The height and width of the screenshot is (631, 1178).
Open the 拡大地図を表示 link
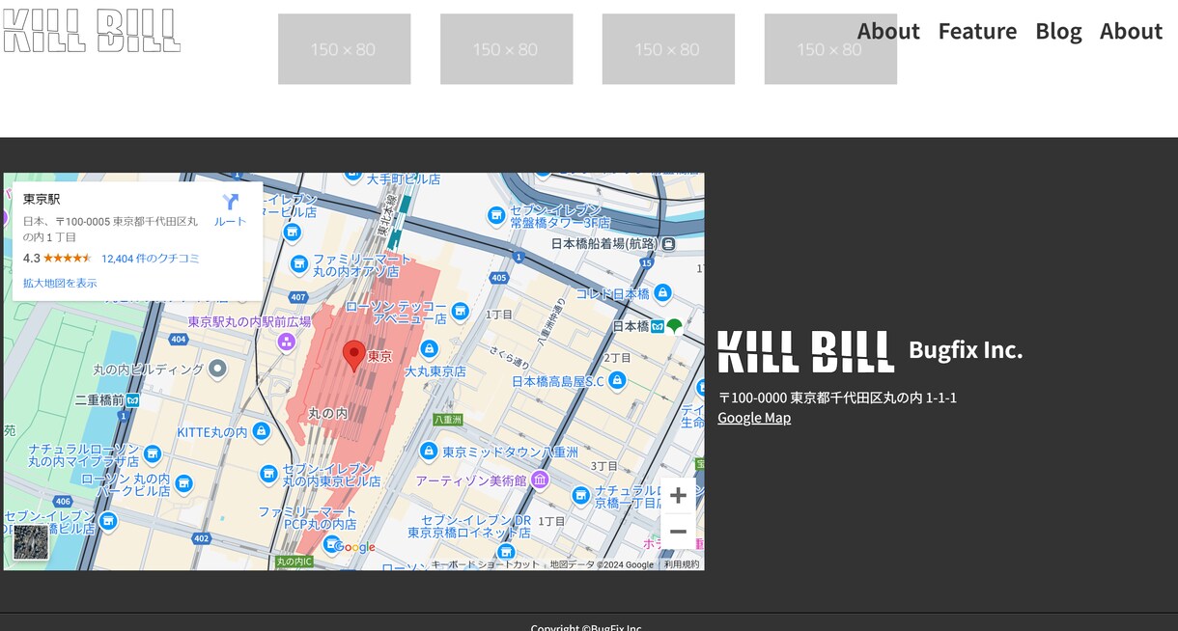[60, 283]
